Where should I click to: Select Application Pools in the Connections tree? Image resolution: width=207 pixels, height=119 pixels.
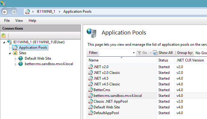click(33, 48)
